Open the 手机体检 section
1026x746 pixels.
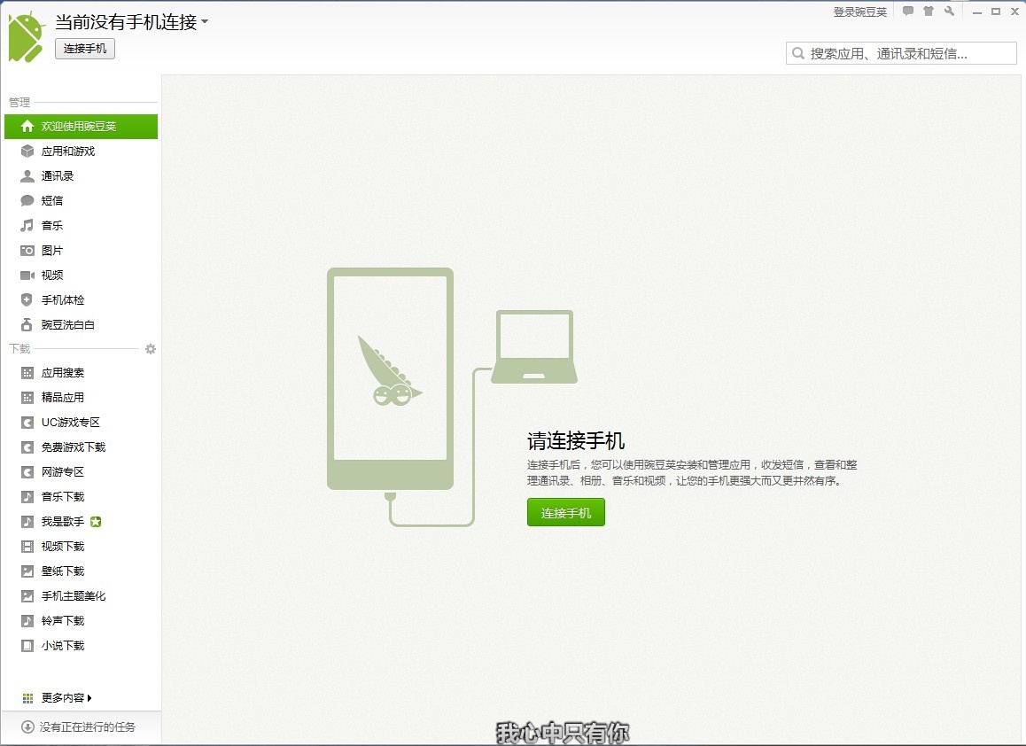(x=81, y=300)
